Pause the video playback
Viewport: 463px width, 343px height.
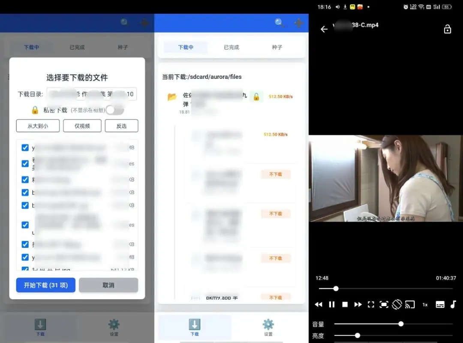coord(331,304)
